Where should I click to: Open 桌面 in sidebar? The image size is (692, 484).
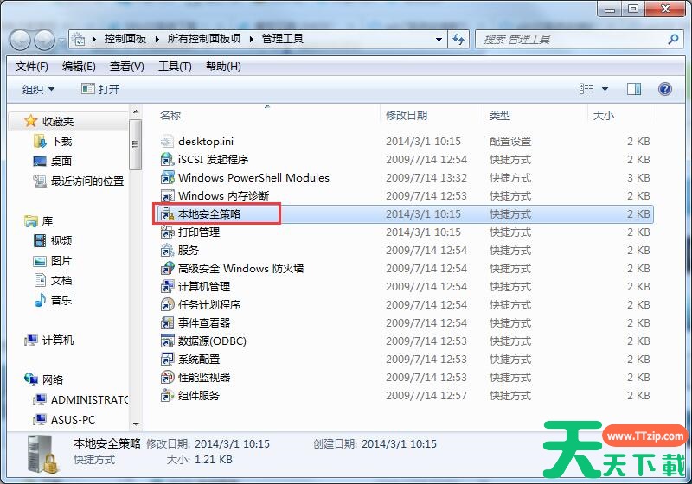coord(61,162)
